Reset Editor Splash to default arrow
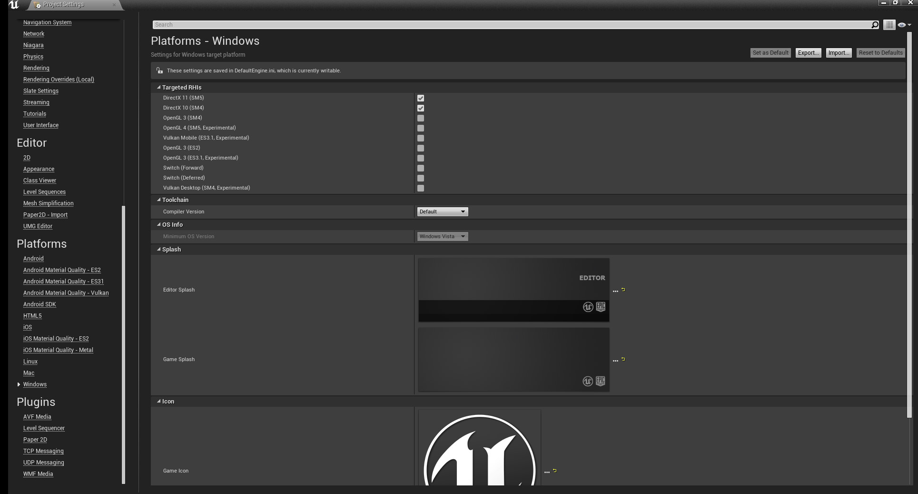Image resolution: width=918 pixels, height=494 pixels. [x=623, y=290]
